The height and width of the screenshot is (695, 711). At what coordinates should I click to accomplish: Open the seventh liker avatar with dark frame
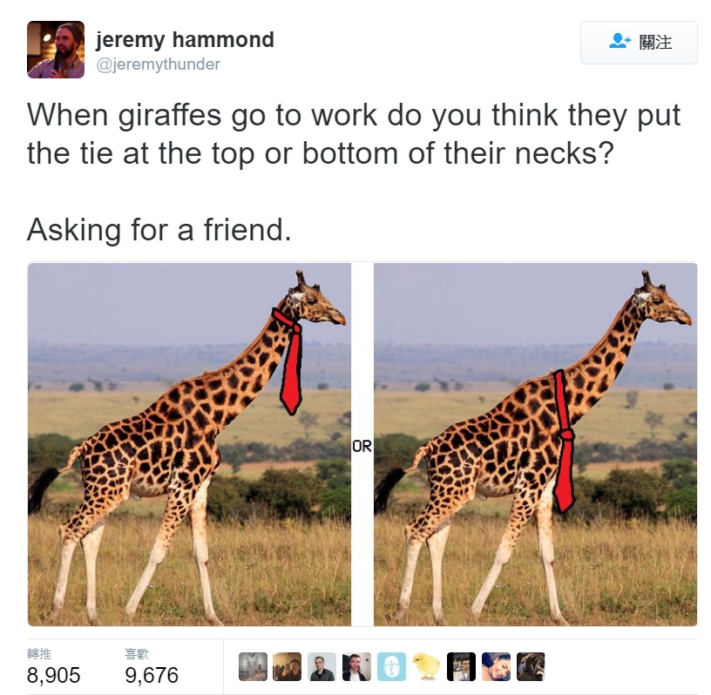[461, 666]
